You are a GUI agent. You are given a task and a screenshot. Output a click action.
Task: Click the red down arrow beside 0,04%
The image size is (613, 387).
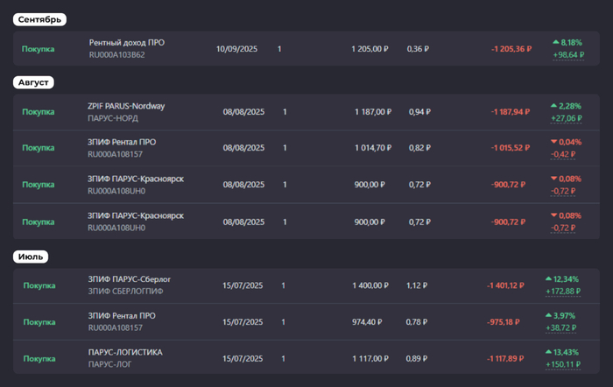click(x=553, y=142)
